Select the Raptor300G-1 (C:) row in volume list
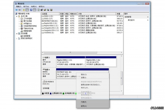 point(82,26)
